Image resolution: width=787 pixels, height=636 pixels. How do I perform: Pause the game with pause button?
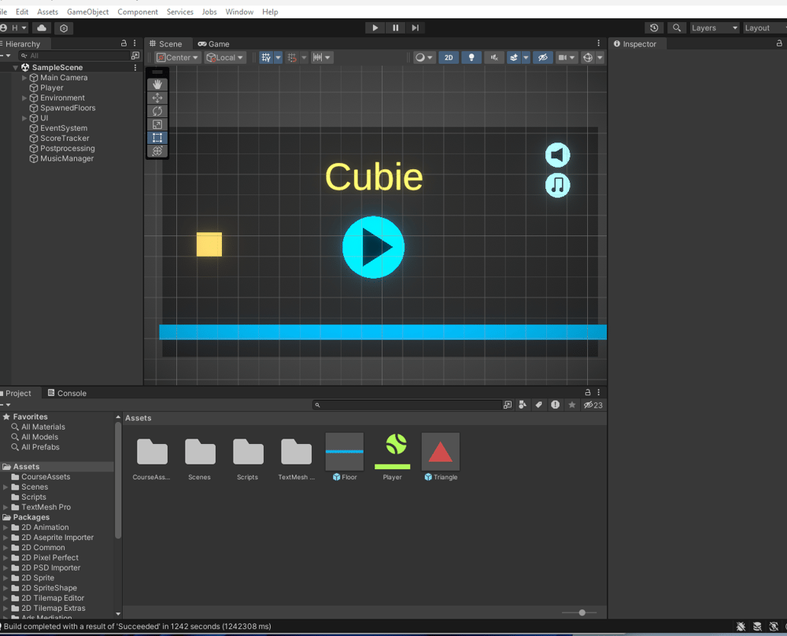pos(396,28)
